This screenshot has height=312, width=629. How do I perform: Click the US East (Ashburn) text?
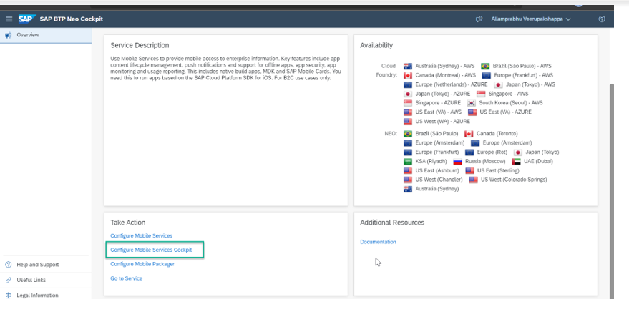pos(437,171)
